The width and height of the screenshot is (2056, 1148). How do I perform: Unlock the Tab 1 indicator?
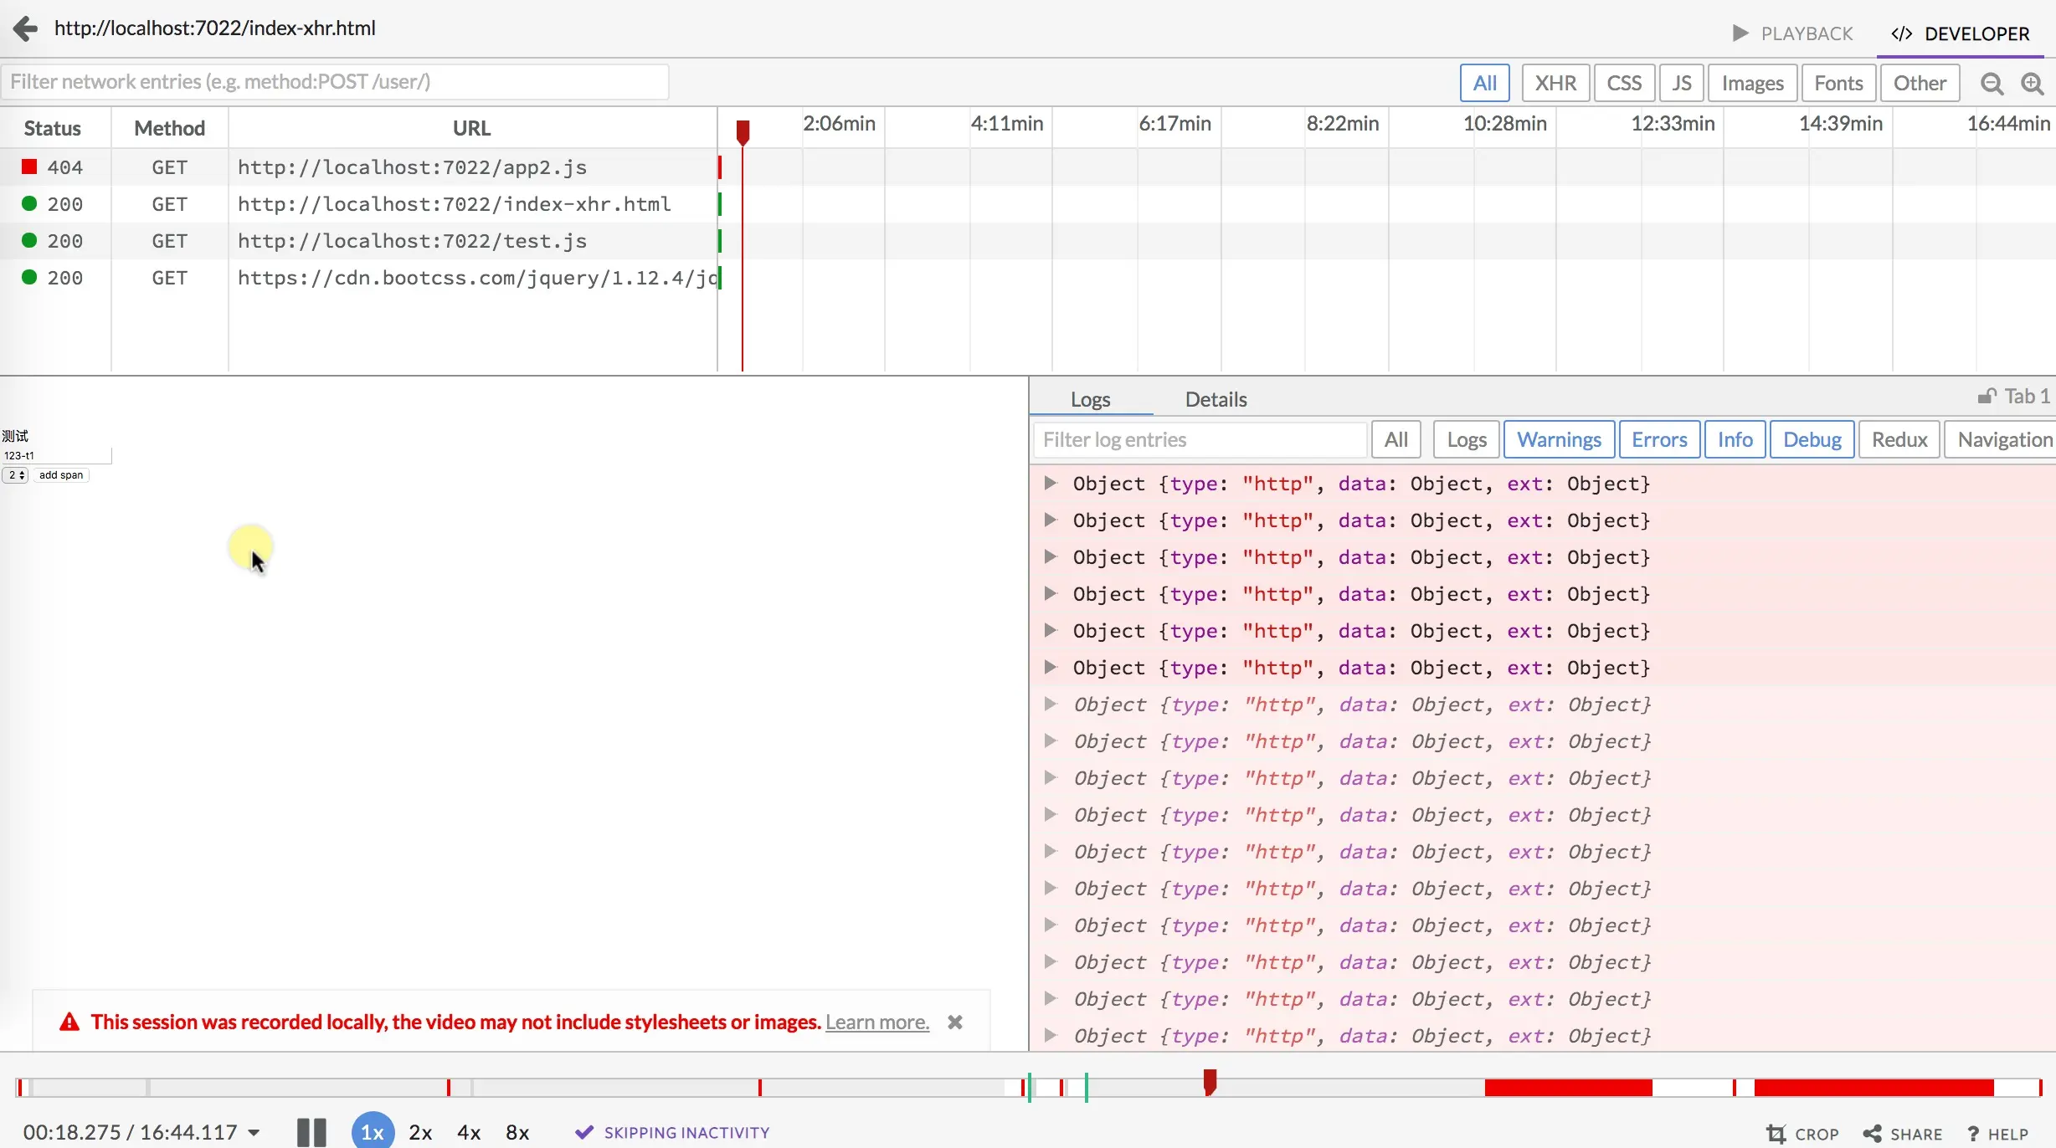click(1987, 397)
